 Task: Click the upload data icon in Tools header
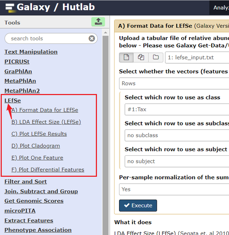[98, 22]
